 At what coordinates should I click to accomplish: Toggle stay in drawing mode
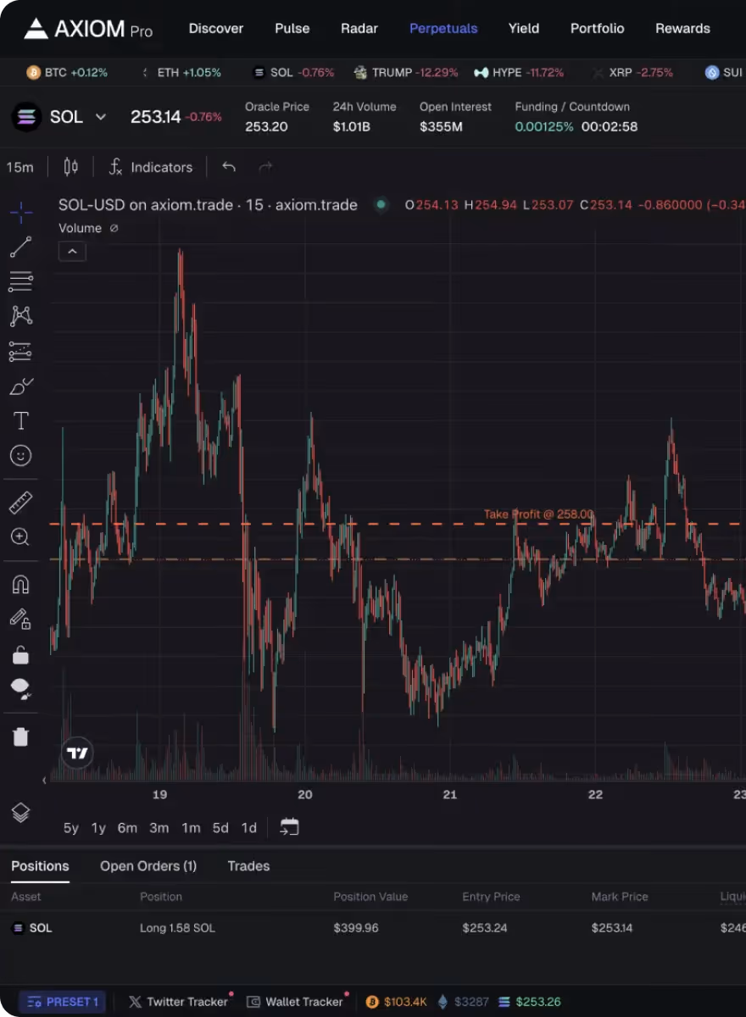pyautogui.click(x=21, y=619)
